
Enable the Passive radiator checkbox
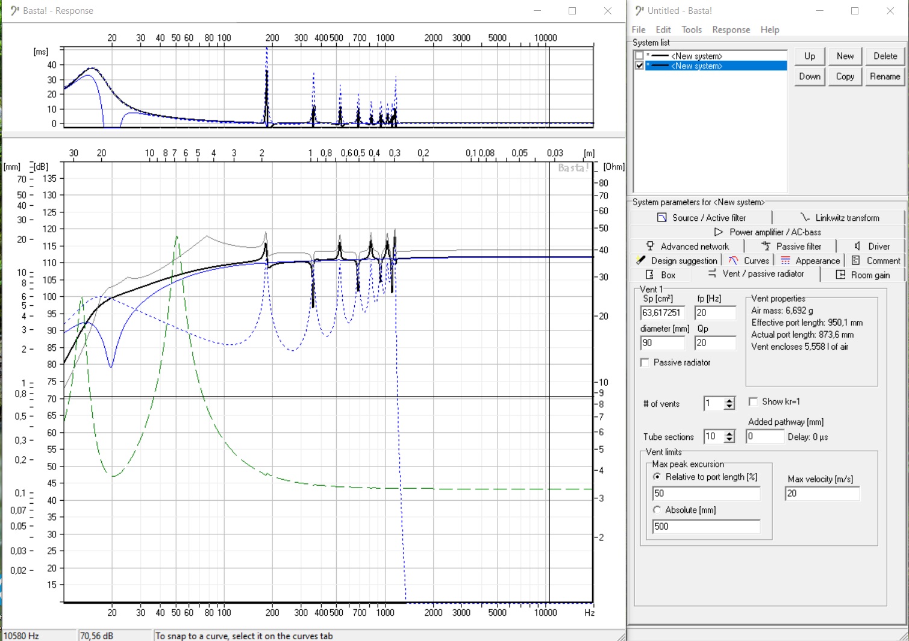tap(645, 362)
